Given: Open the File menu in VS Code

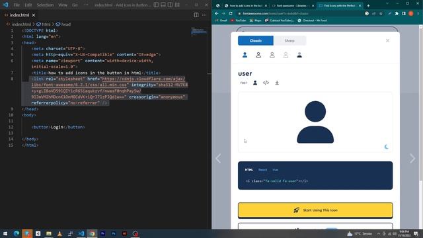Looking at the screenshot, I should [x=17, y=5].
